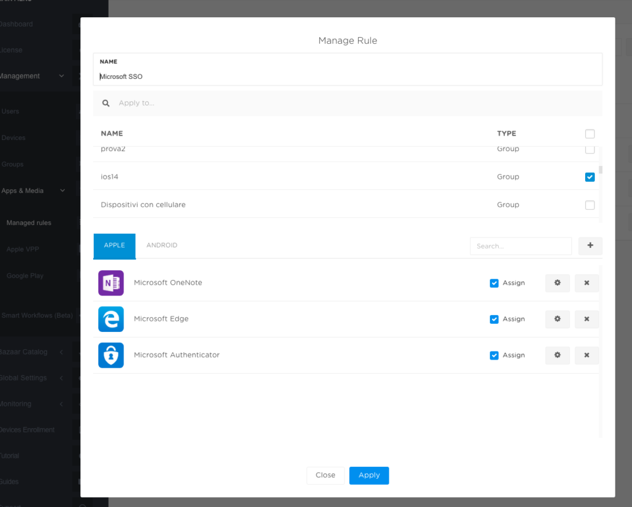
Task: Open Google Play in the sidebar
Action: coord(25,276)
